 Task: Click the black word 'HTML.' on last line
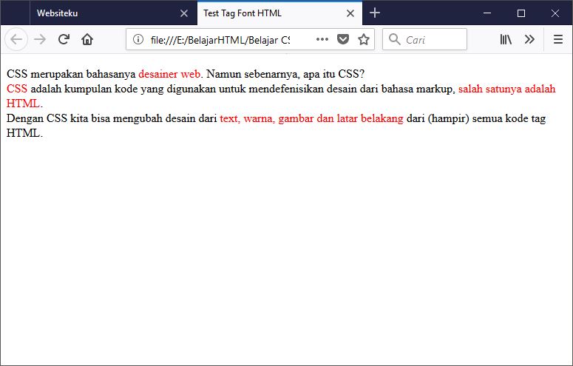coord(24,133)
